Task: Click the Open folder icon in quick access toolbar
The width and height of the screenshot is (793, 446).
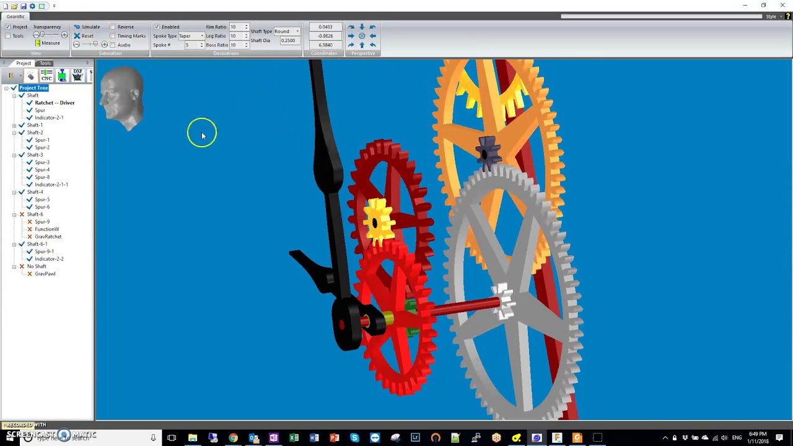Action: click(x=14, y=6)
